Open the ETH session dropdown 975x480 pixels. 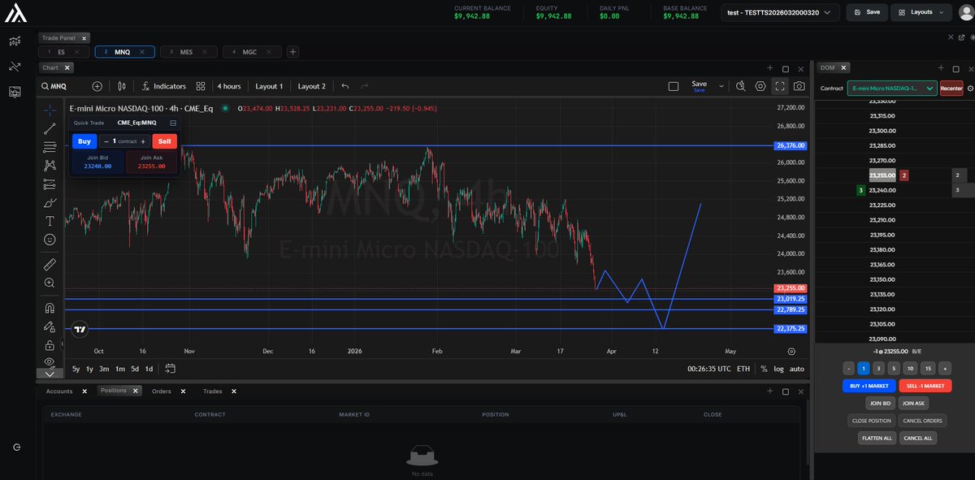coord(743,369)
